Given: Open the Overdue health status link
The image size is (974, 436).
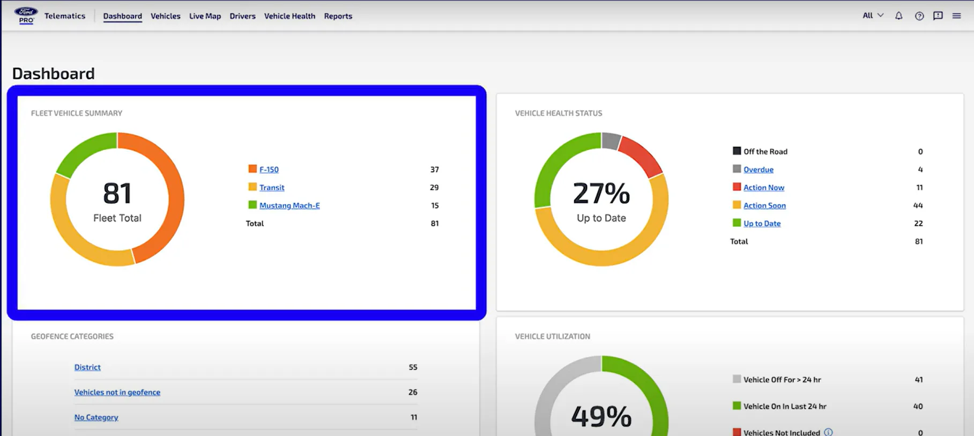Looking at the screenshot, I should coord(759,170).
